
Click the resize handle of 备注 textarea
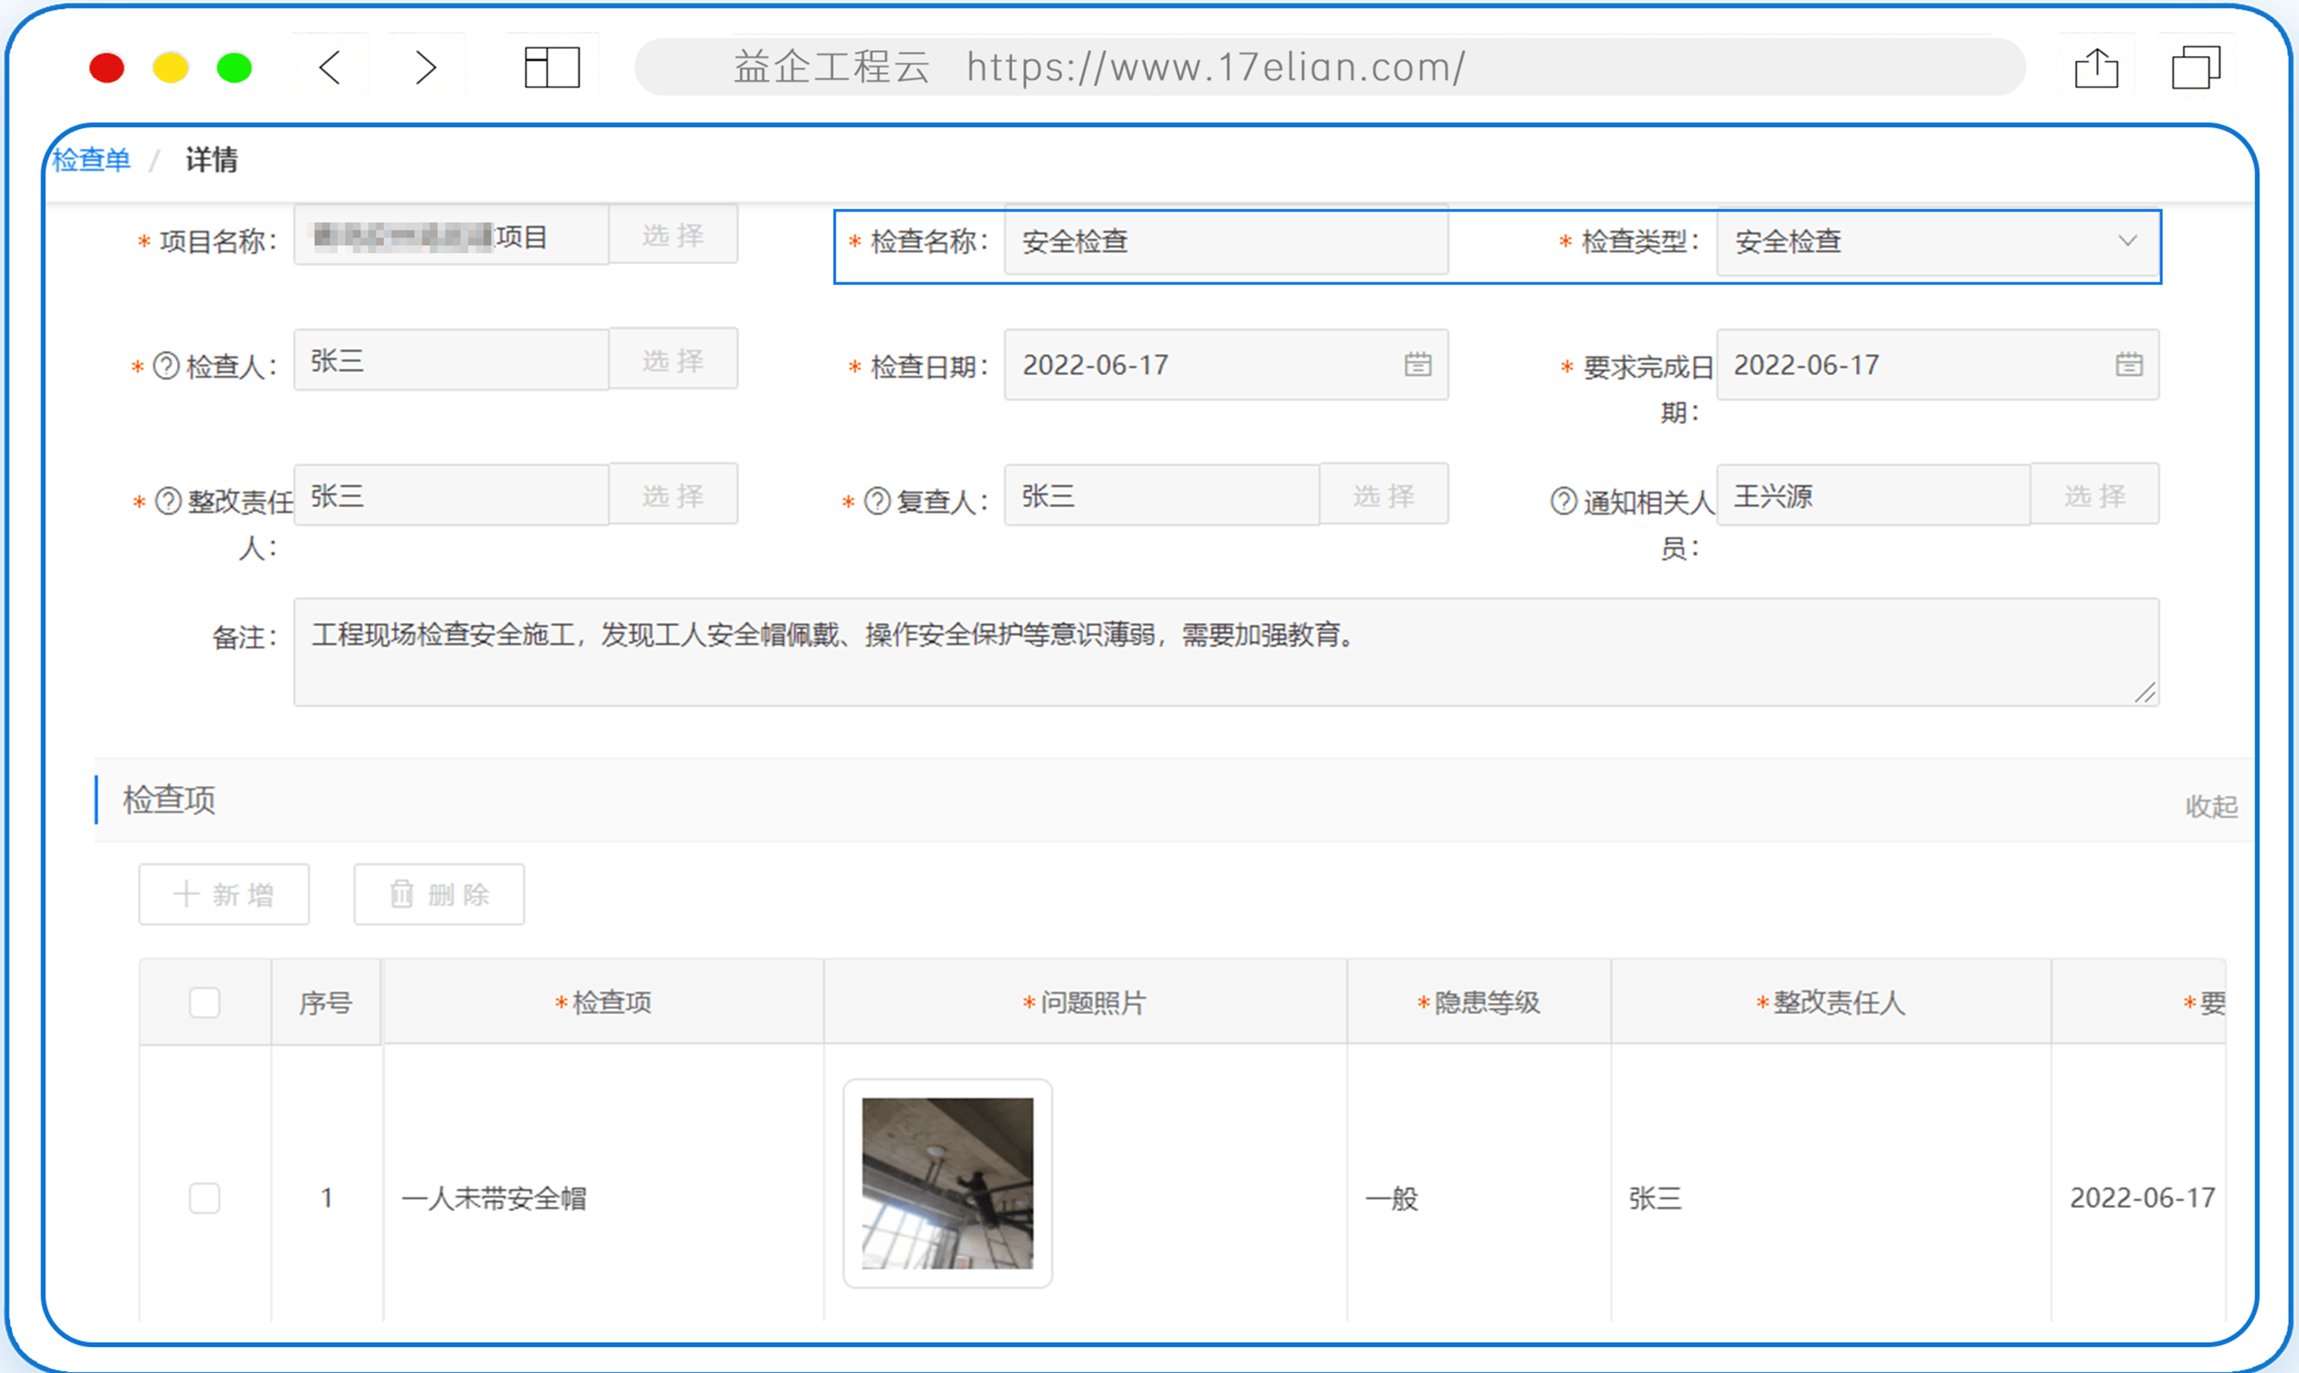point(2146,693)
